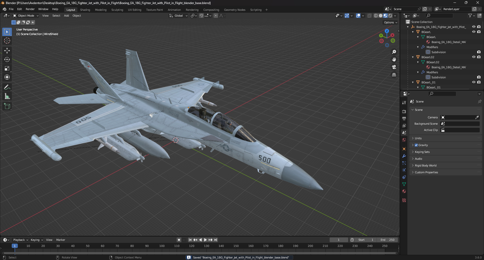Add a new workspace tab
The height and width of the screenshot is (260, 484).
(x=266, y=10)
